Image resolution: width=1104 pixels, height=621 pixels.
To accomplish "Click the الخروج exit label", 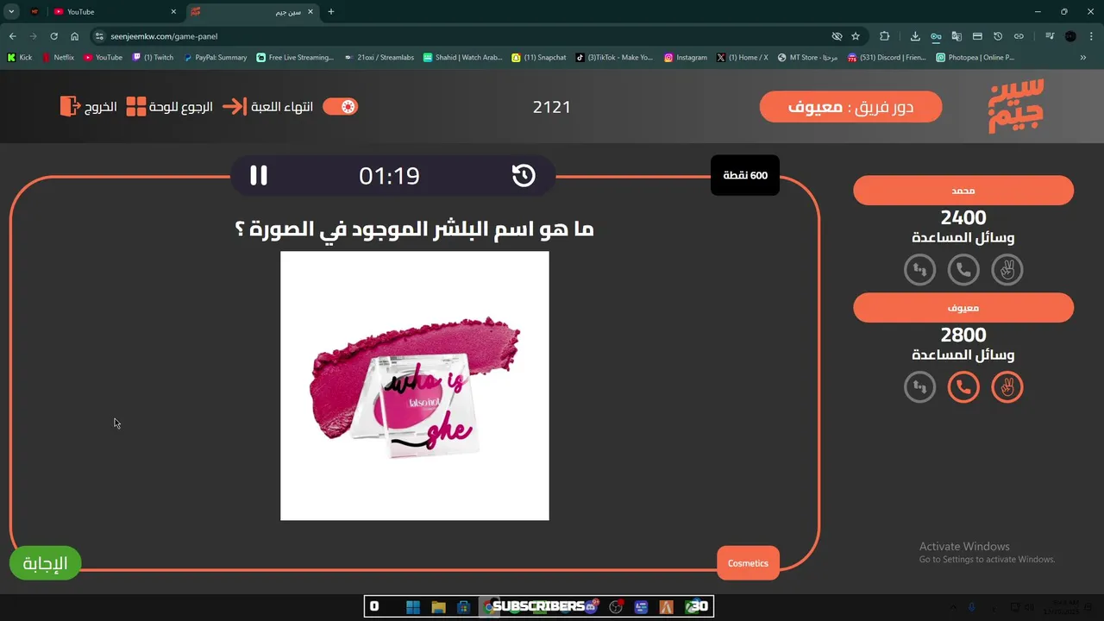I will click(x=101, y=107).
